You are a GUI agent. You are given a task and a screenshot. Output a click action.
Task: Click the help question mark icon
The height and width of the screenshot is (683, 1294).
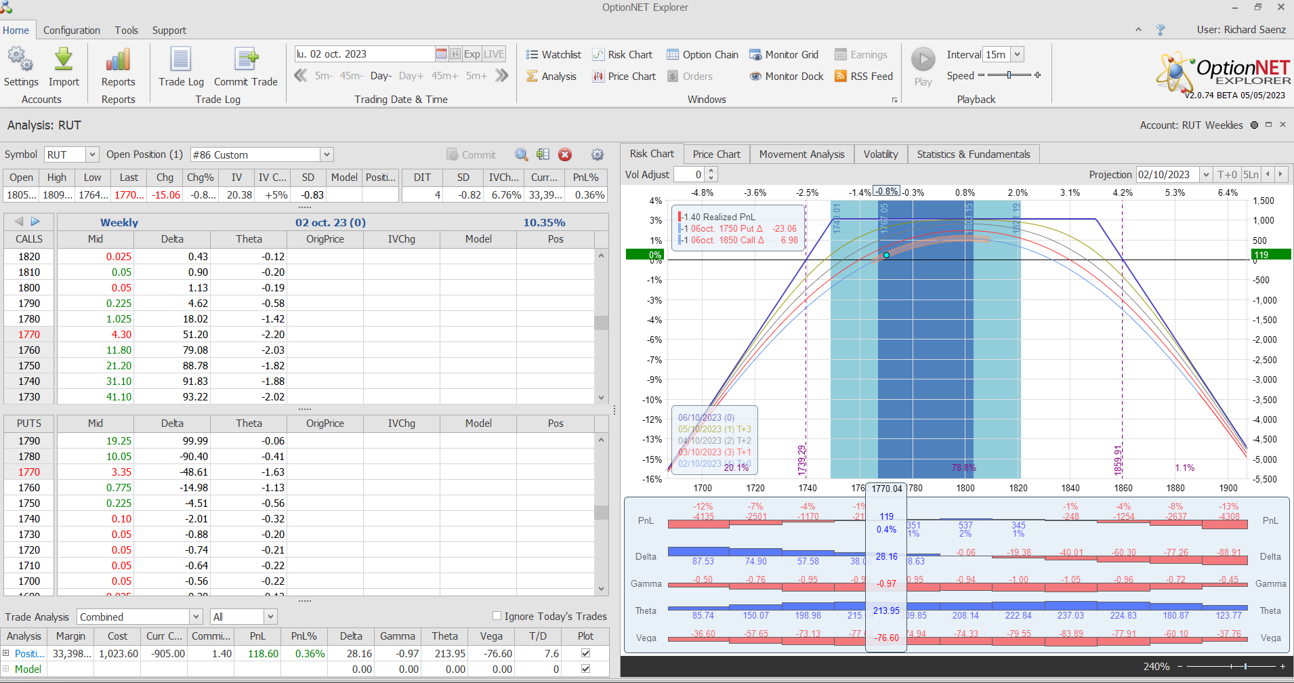click(x=1161, y=30)
